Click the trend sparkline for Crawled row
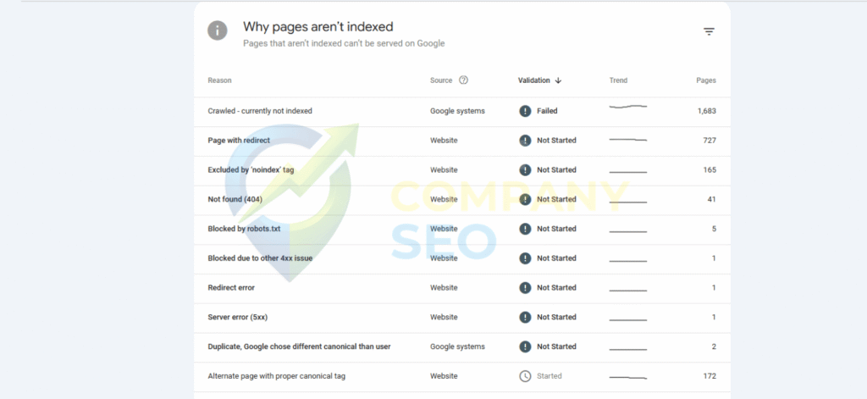 [627, 108]
